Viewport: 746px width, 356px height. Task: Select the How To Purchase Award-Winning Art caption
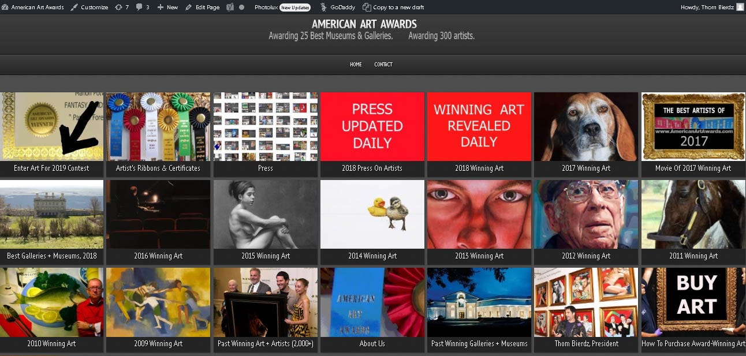coord(693,344)
